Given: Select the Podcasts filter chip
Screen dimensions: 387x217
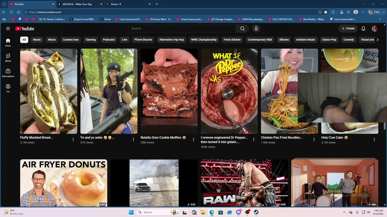Looking at the screenshot, I should (x=109, y=39).
